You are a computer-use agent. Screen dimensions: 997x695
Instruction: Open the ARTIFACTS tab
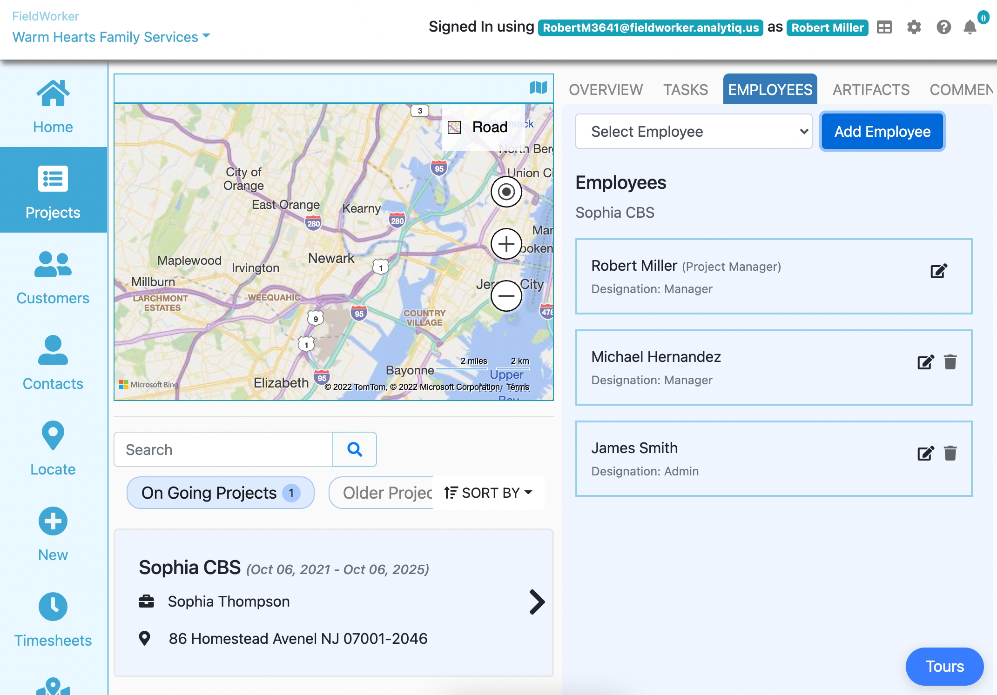click(871, 89)
